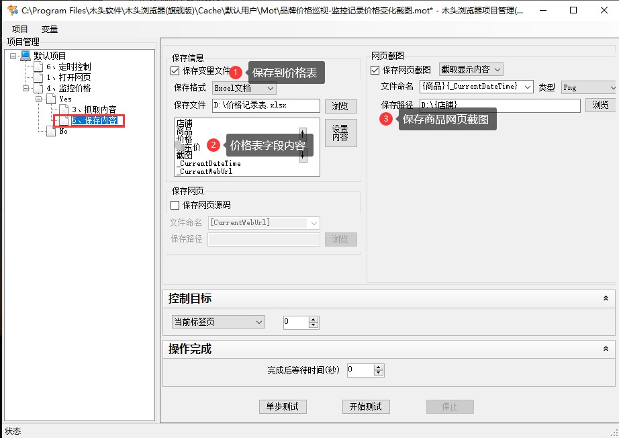Increase 控制目标 index stepper

[314, 320]
